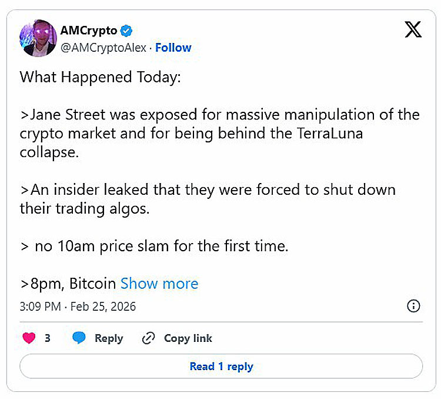Open the info circle icon
Viewport: 441px width, 399px height.
tap(413, 306)
